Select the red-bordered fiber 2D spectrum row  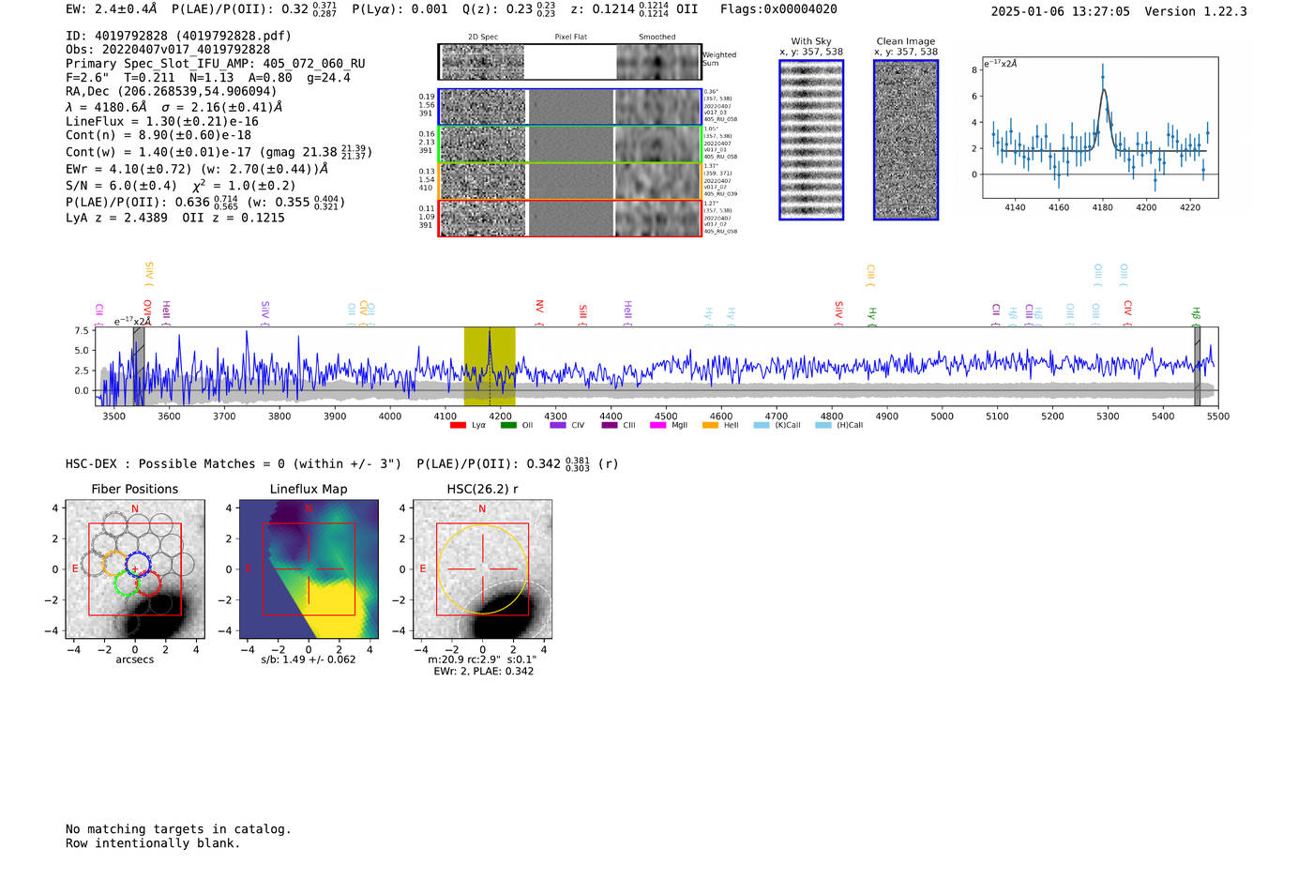483,218
